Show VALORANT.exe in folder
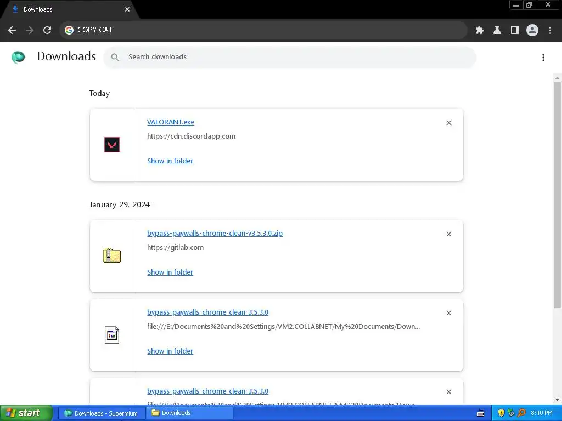Image resolution: width=562 pixels, height=421 pixels. [x=170, y=161]
